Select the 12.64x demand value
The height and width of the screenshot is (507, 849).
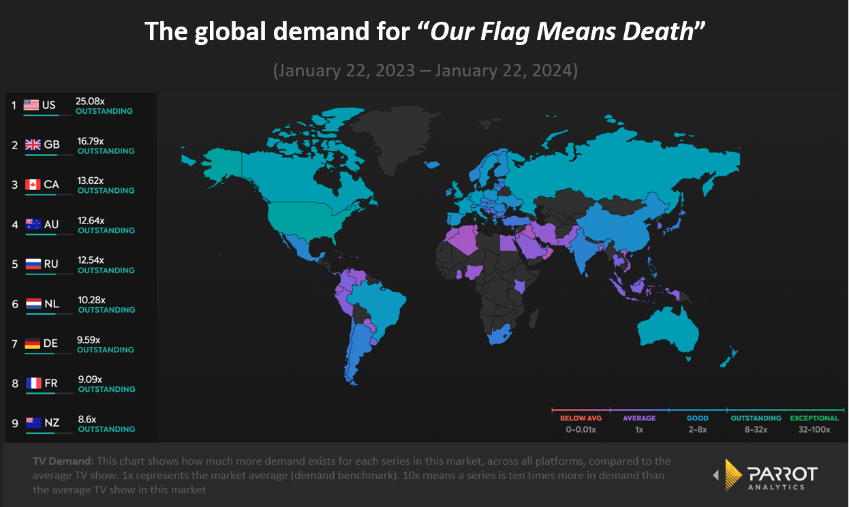point(91,220)
